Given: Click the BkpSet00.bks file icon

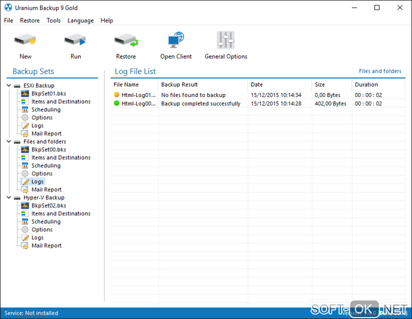Looking at the screenshot, I should tap(25, 150).
